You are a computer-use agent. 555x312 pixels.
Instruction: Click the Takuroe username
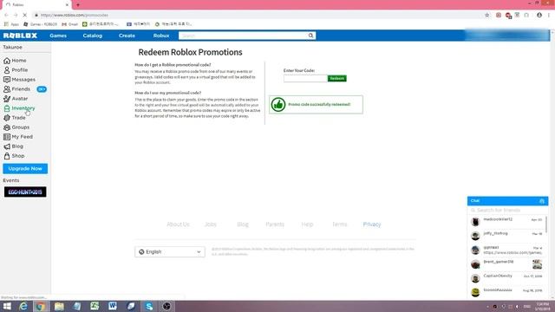pyautogui.click(x=13, y=47)
